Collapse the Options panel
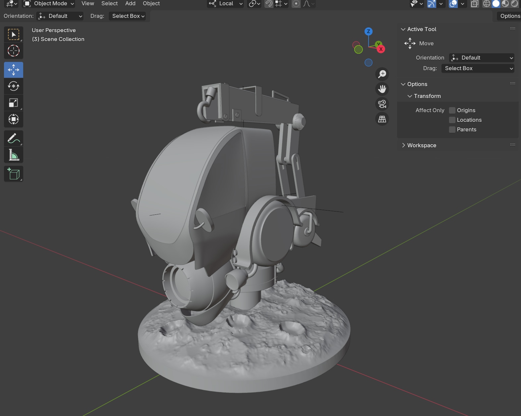This screenshot has width=521, height=416. (403, 84)
